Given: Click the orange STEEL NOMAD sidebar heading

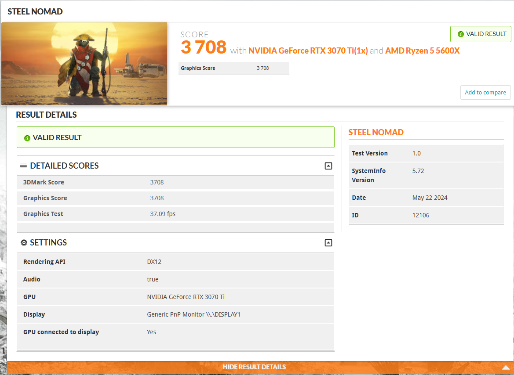Looking at the screenshot, I should (375, 132).
